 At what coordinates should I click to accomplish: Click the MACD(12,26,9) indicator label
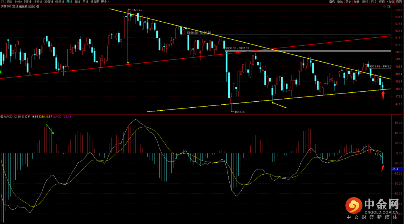click(x=14, y=117)
